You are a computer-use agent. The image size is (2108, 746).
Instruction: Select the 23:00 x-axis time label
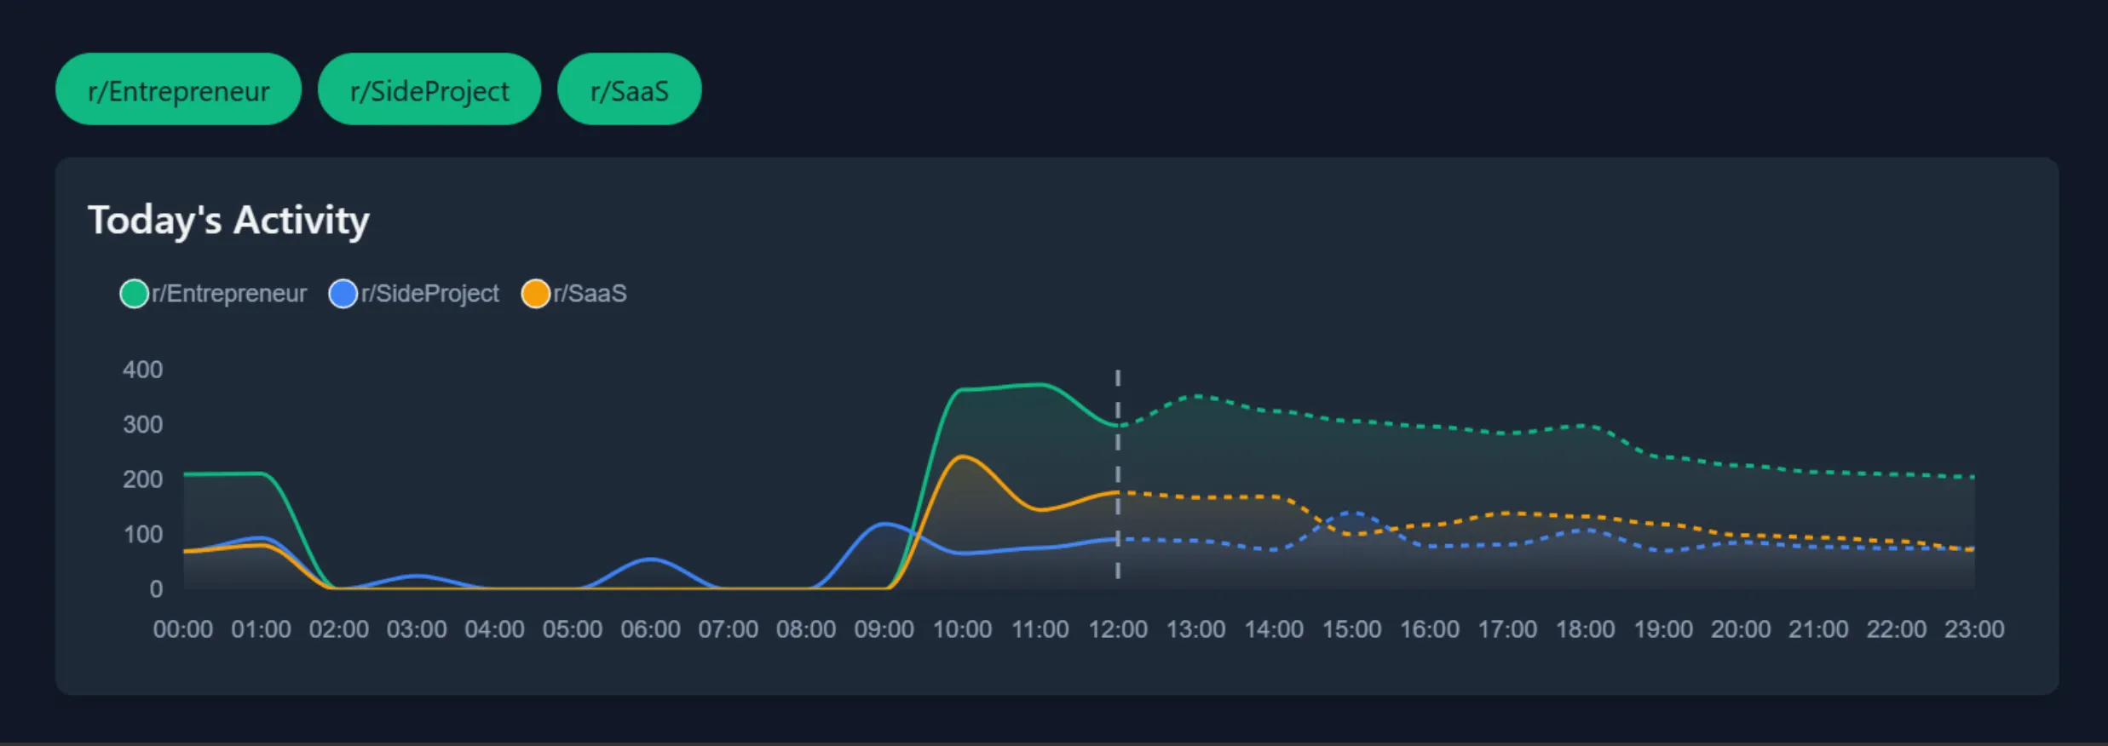[1974, 629]
